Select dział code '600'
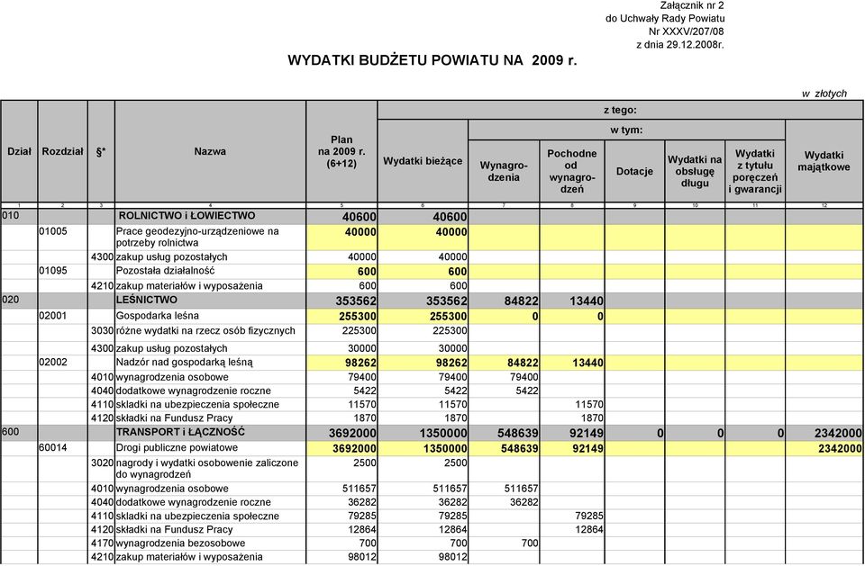Screen dimensions: 865x566 pos(11,432)
